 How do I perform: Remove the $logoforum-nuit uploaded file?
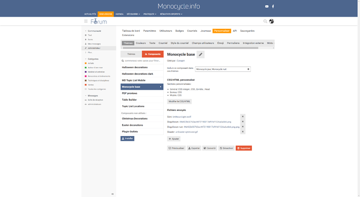point(243,127)
